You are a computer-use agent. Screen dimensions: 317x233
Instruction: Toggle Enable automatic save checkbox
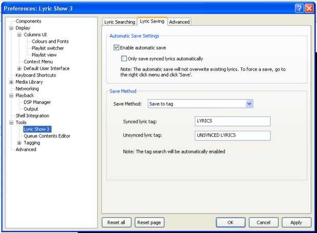116,48
